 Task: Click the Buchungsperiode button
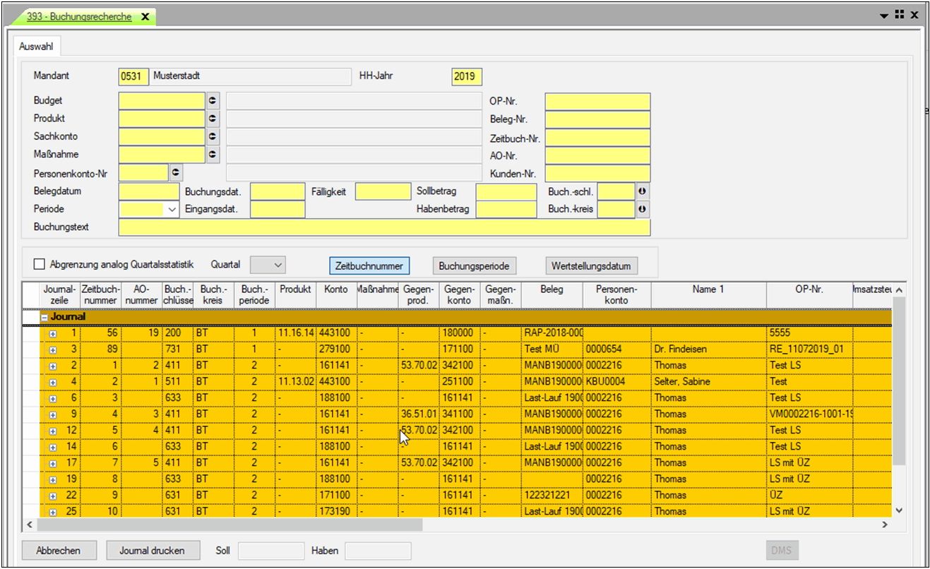[474, 266]
